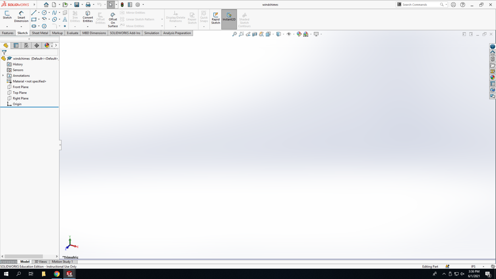Toggle the Select cursor tool
The image size is (496, 279).
[111, 5]
